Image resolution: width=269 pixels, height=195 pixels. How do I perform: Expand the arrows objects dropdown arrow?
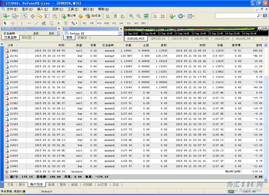pos(76,23)
